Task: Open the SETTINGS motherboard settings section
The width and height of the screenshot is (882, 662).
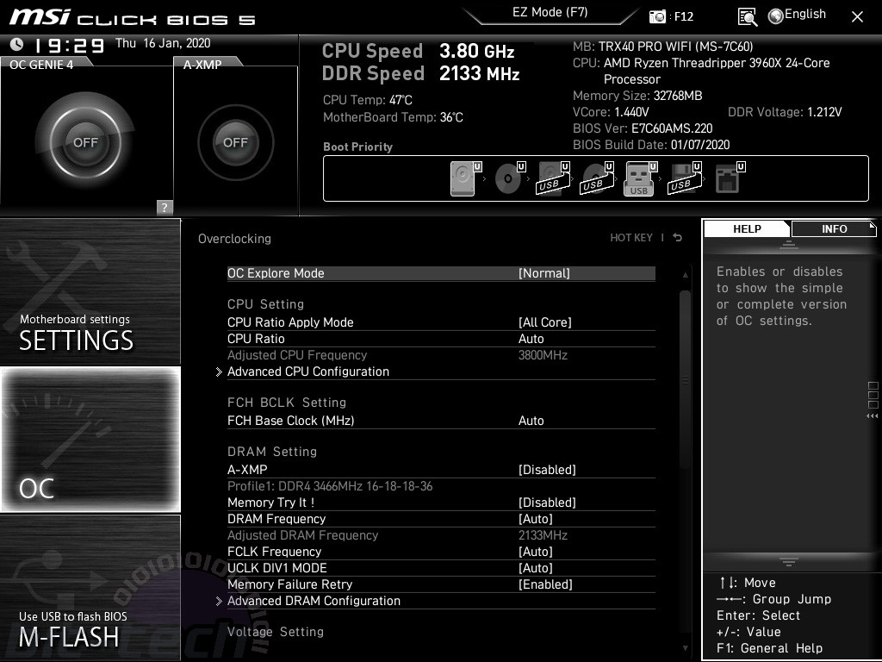Action: (90, 291)
